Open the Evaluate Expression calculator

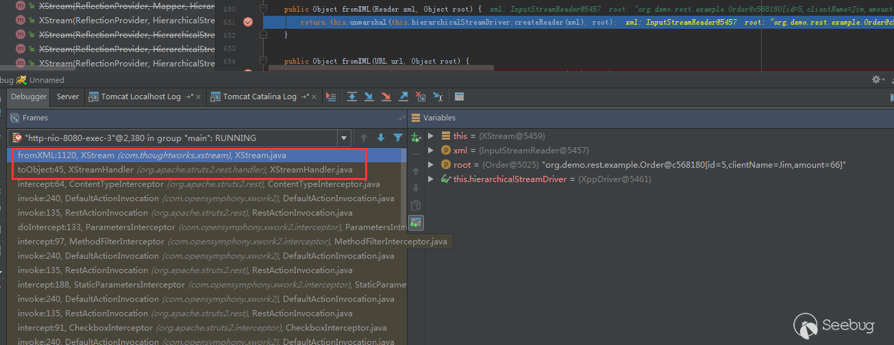tap(459, 97)
